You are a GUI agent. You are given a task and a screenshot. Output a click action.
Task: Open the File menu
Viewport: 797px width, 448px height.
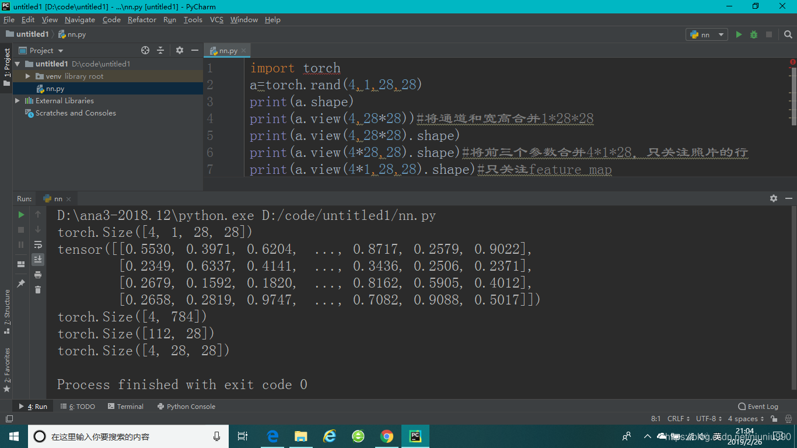pyautogui.click(x=9, y=19)
